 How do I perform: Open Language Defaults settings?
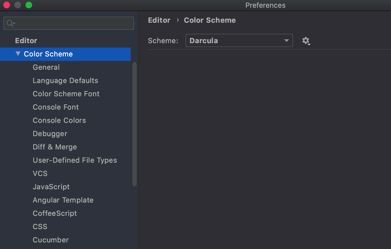pyautogui.click(x=65, y=81)
